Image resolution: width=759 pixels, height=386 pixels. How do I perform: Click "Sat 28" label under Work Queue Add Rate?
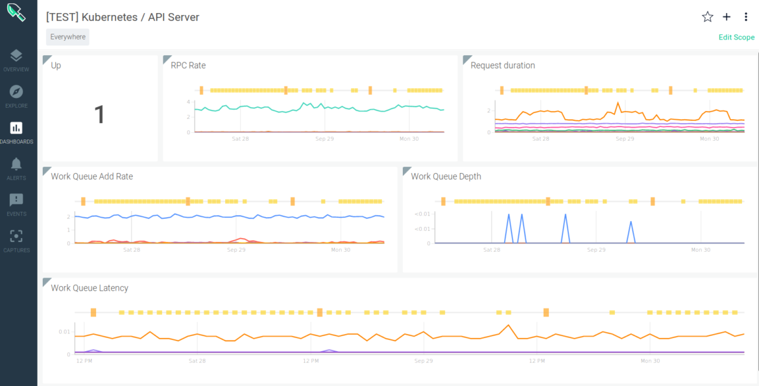(x=132, y=250)
